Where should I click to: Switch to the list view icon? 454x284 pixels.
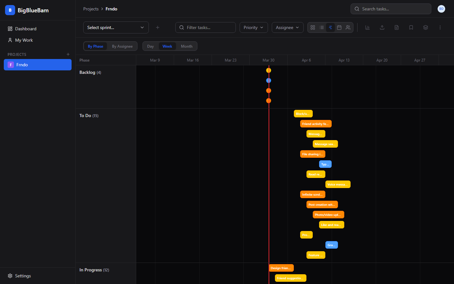click(322, 27)
